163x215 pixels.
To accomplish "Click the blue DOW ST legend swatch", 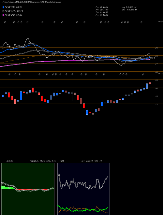I will coord(3,7).
